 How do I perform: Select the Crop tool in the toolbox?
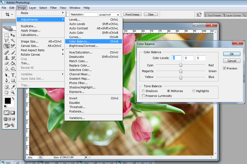click(x=7, y=46)
